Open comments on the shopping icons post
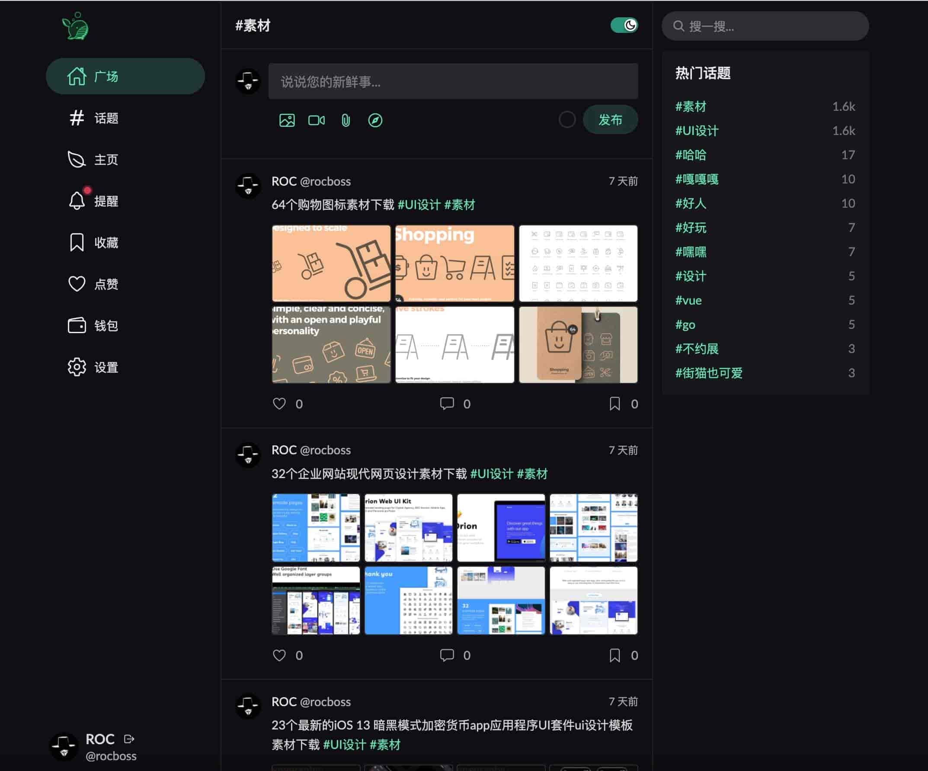This screenshot has width=928, height=771. (x=447, y=404)
